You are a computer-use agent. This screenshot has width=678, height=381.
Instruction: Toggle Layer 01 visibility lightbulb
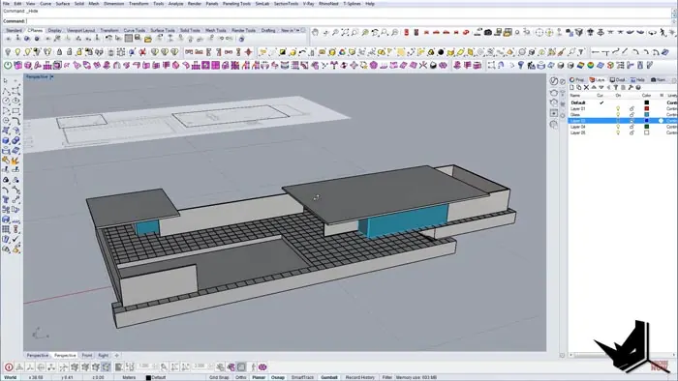[x=618, y=108]
